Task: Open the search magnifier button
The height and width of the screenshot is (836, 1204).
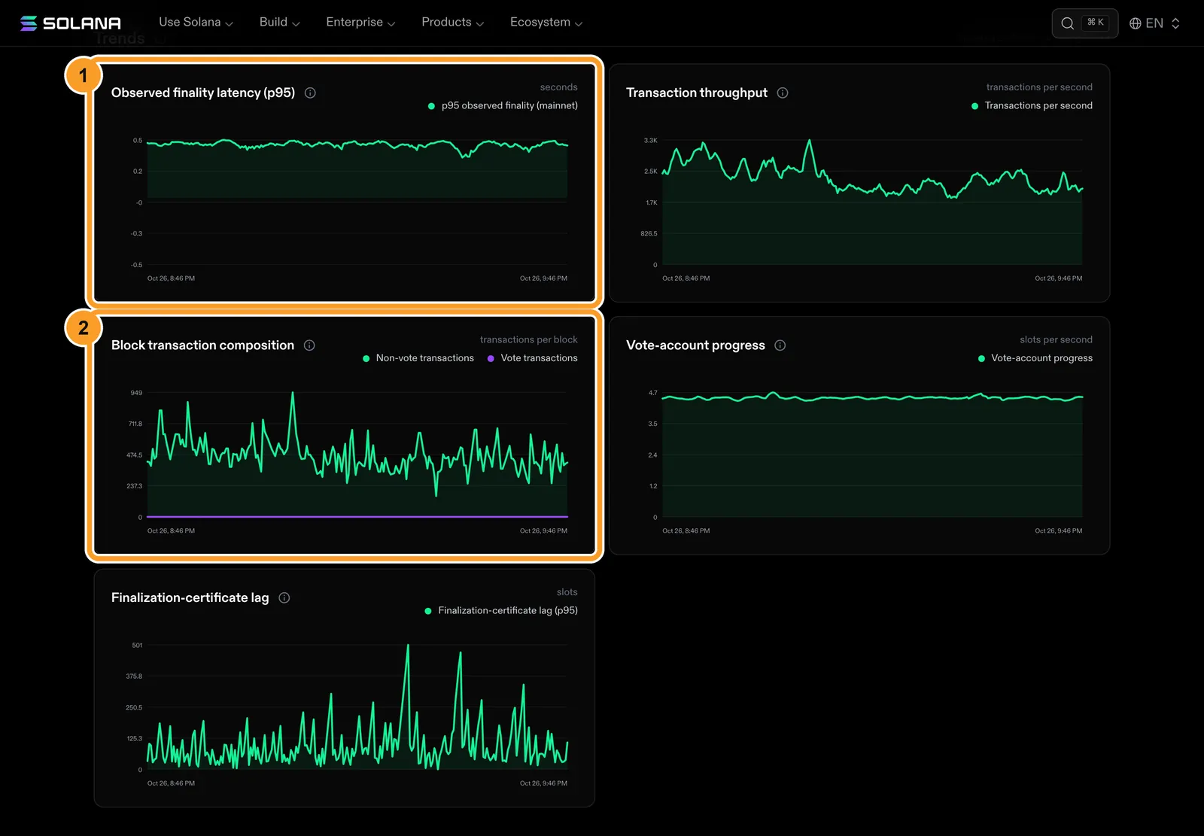Action: click(1084, 23)
